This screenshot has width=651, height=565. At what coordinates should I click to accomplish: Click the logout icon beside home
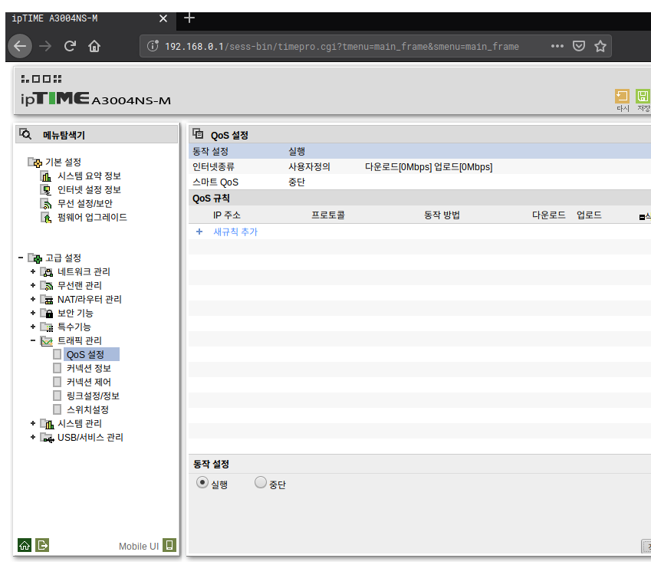click(x=43, y=545)
